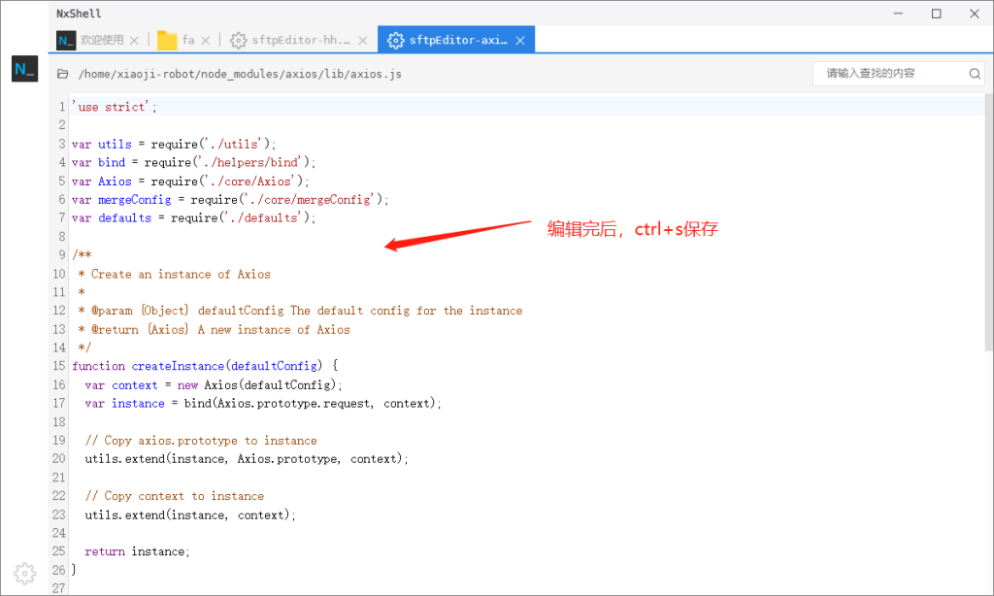Close the active sftpEditor-axi tab
994x596 pixels.
tap(520, 41)
